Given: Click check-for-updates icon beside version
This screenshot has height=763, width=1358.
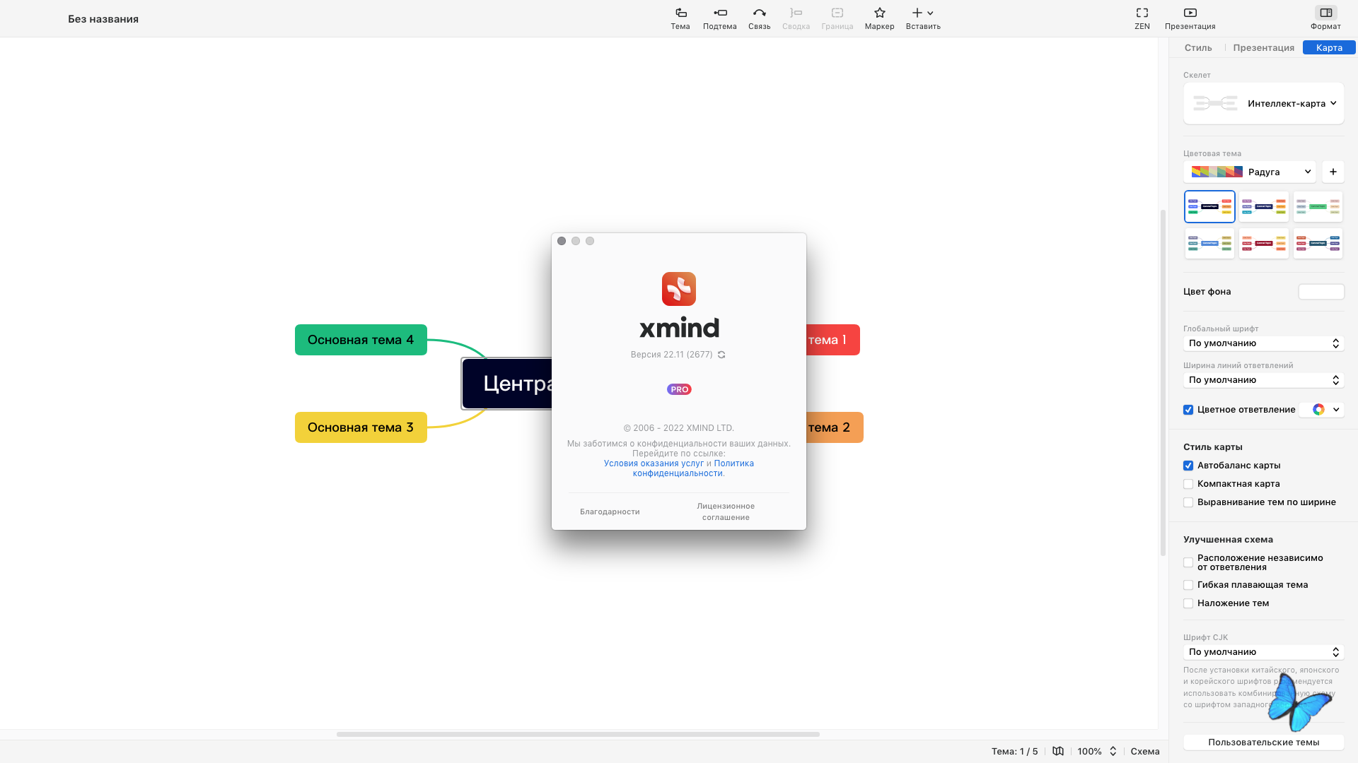Looking at the screenshot, I should click(x=721, y=355).
